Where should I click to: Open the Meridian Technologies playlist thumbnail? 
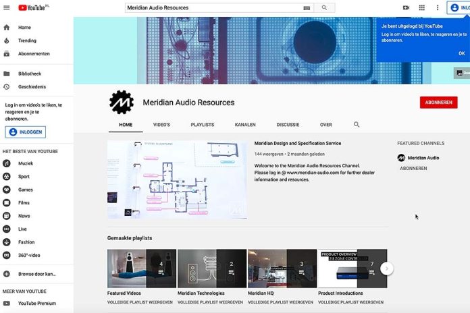(x=212, y=268)
